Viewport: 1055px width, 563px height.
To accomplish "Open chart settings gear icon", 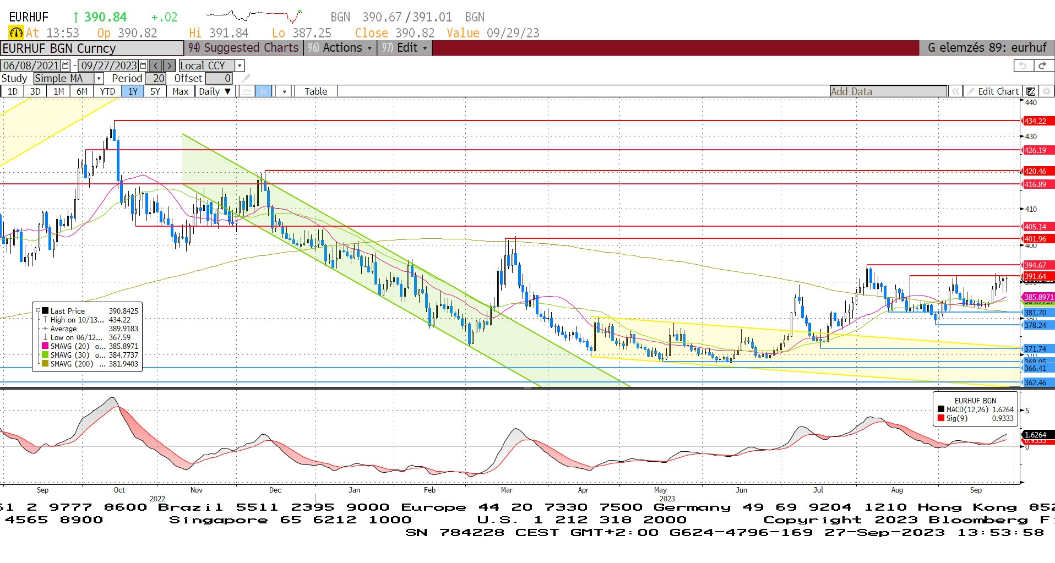I will [x=1046, y=91].
